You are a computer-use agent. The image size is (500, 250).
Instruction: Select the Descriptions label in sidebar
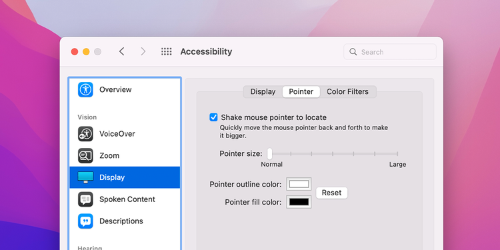[x=121, y=221]
